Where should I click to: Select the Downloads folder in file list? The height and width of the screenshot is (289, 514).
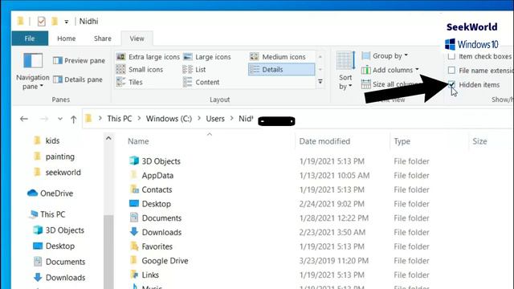click(x=161, y=232)
